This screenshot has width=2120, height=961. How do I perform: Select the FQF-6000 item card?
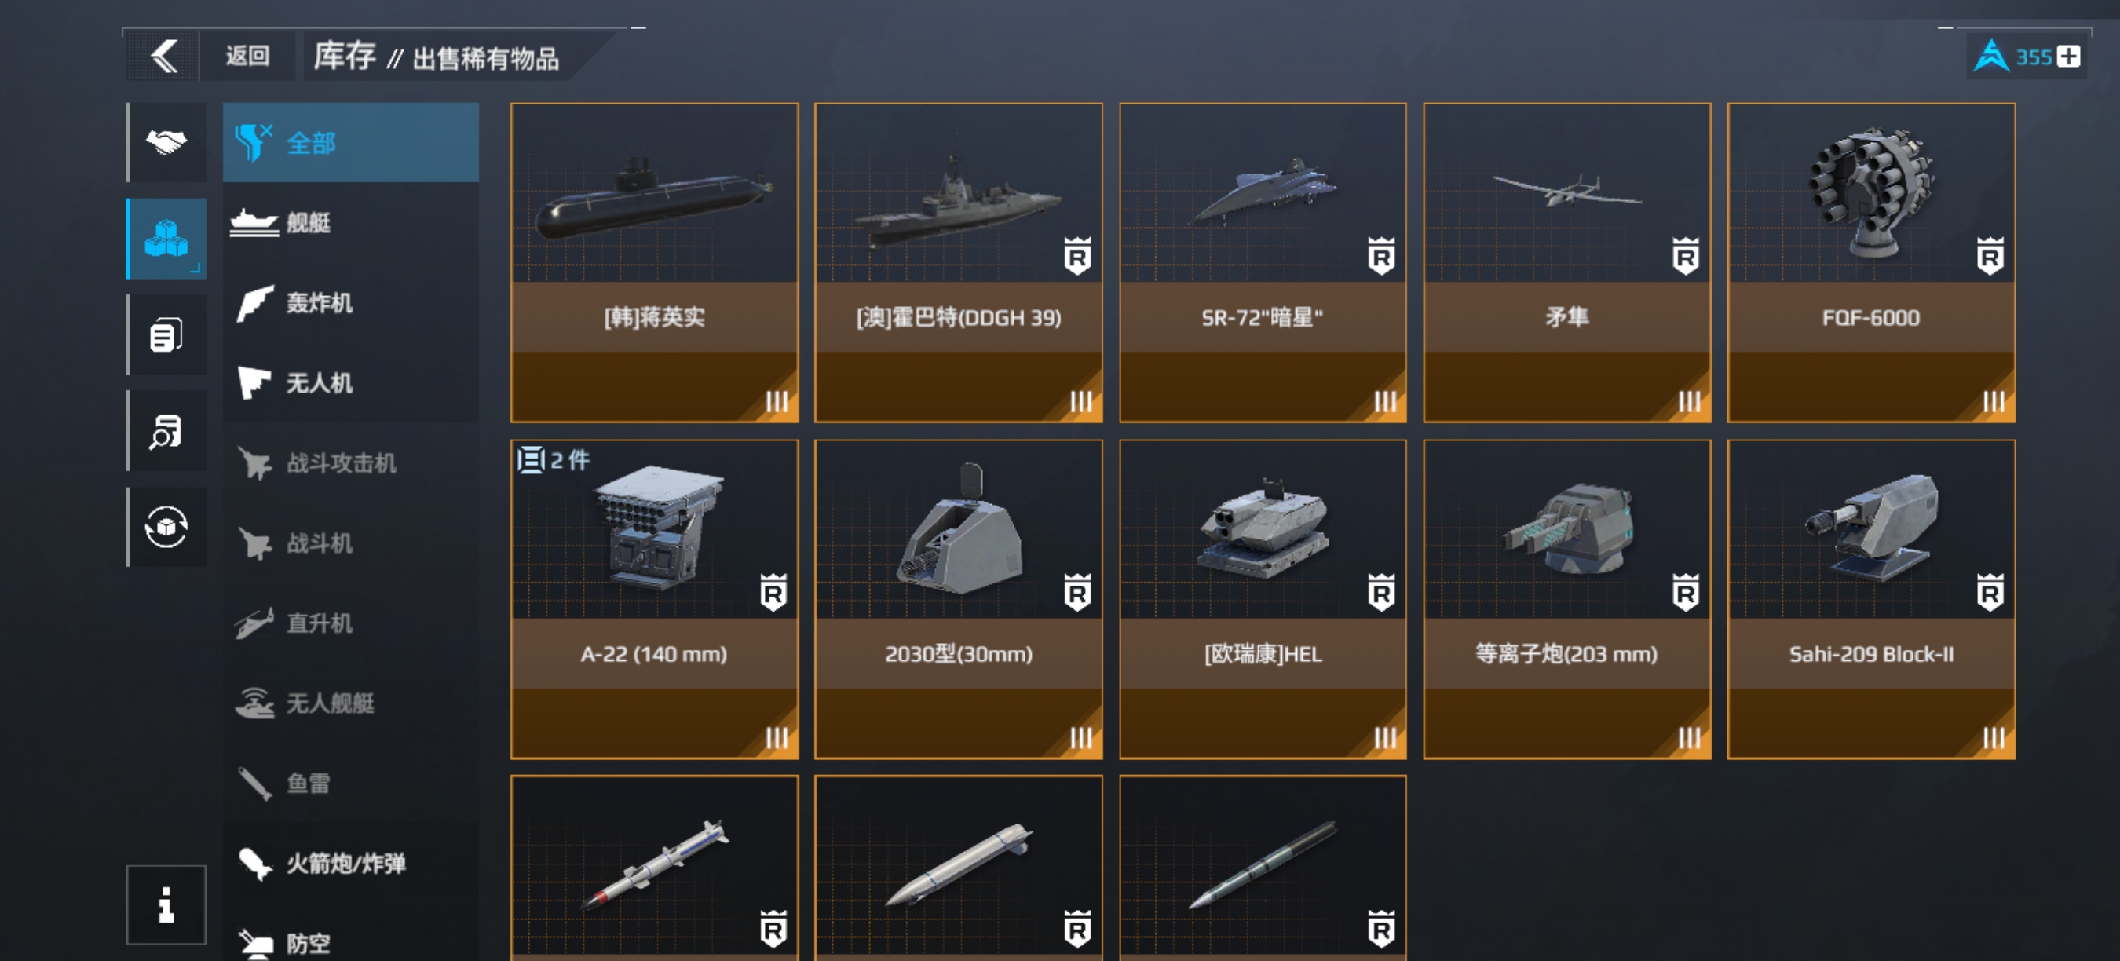[x=1870, y=262]
